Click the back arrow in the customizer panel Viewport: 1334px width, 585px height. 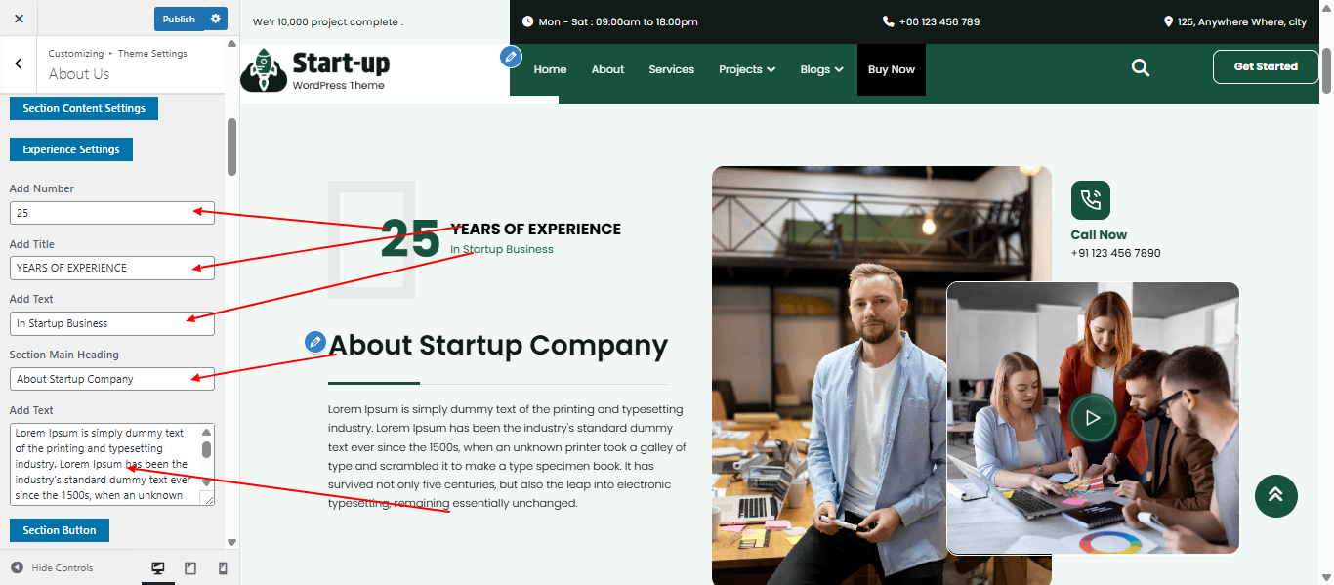(x=19, y=63)
